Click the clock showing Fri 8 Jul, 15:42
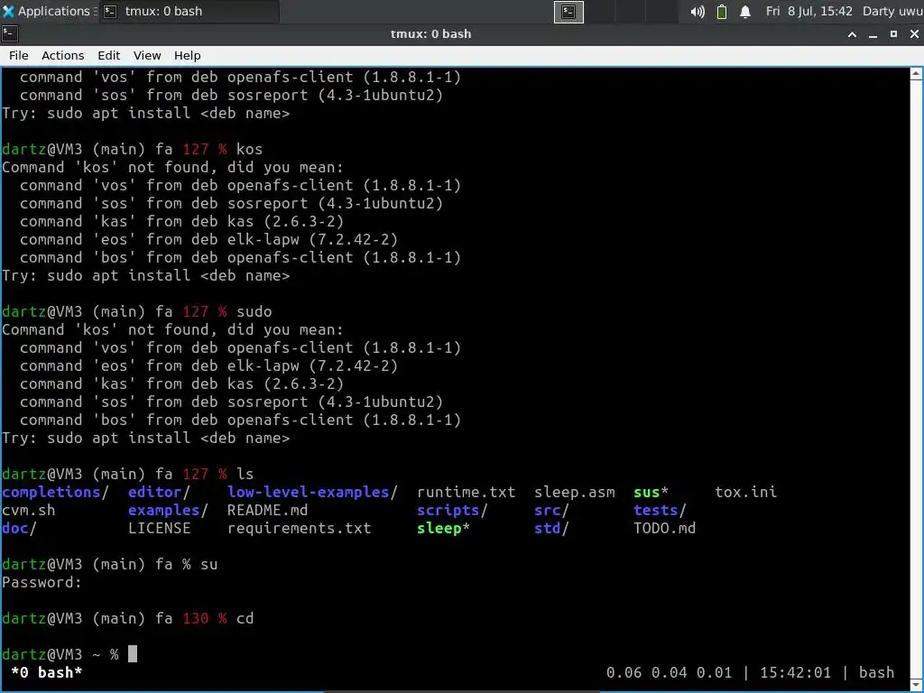Screen dimensions: 924x693 coord(808,11)
